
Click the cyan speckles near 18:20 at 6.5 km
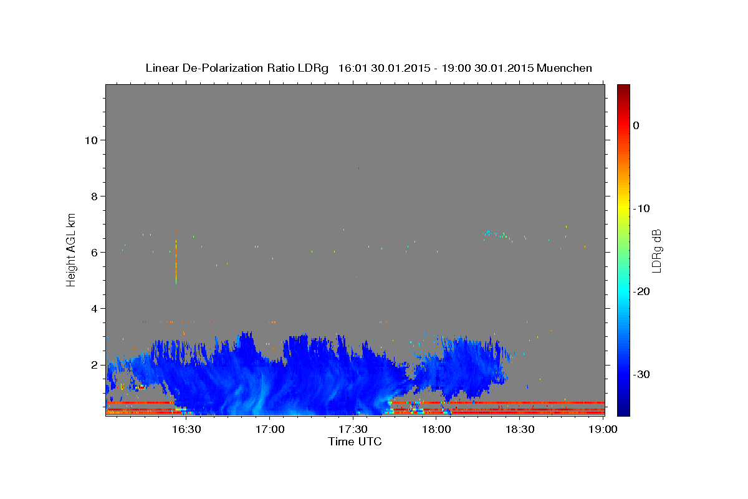point(495,235)
